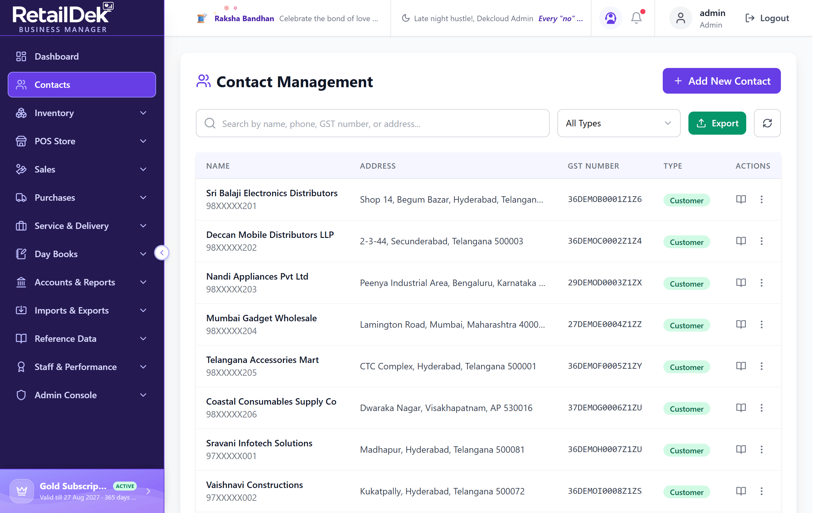The image size is (822, 513).
Task: Open Service & Delivery menu
Action: (82, 226)
